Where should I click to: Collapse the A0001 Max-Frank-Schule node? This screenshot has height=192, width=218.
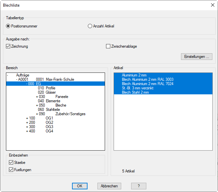pyautogui.click(x=17, y=79)
